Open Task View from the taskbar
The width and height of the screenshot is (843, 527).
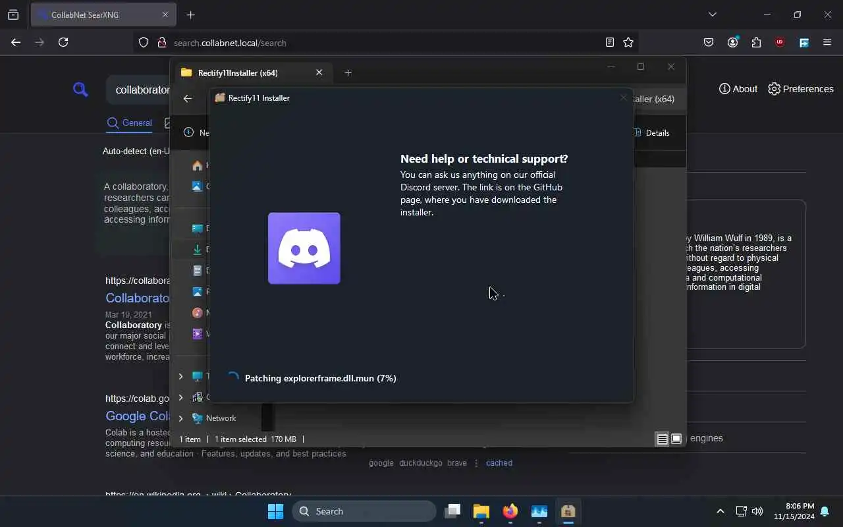coord(452,511)
